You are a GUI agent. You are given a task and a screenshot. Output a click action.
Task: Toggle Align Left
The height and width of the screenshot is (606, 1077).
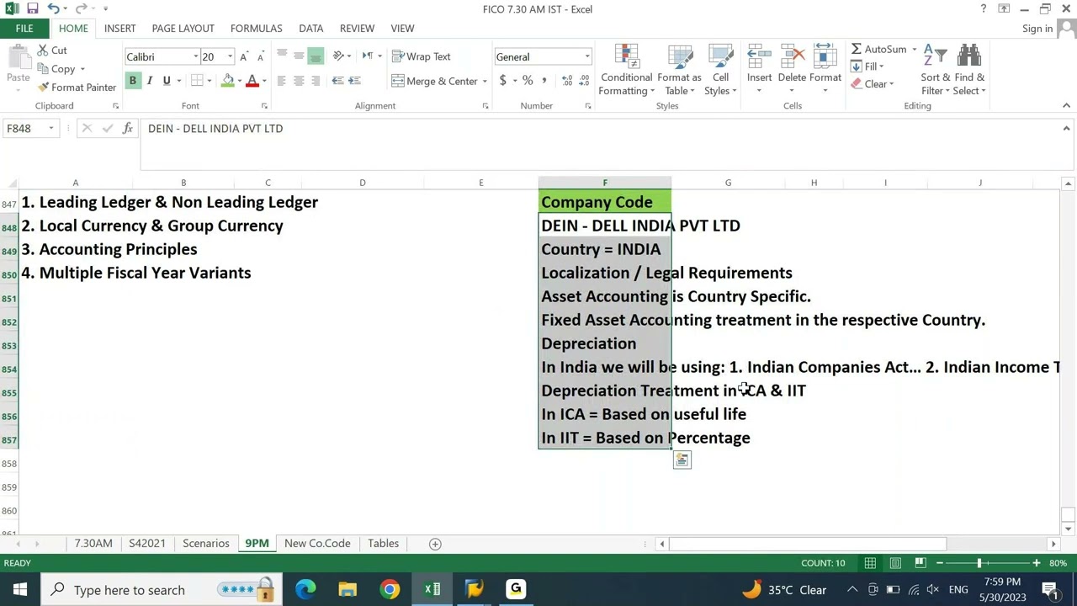(282, 81)
